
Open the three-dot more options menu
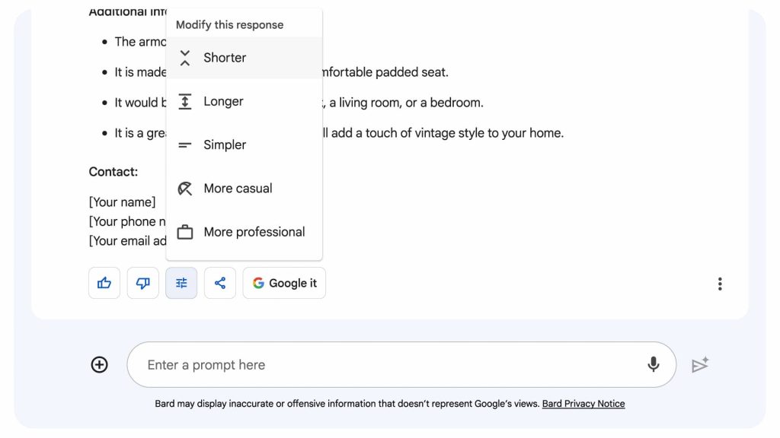click(x=720, y=284)
